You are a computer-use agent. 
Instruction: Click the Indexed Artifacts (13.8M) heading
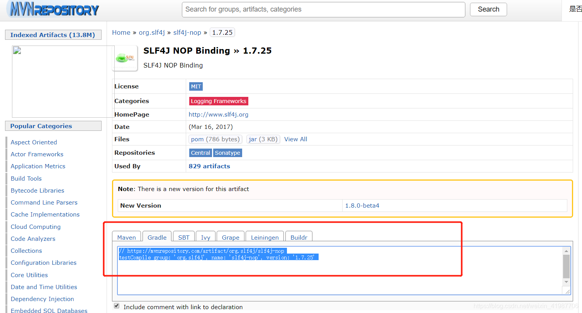tap(53, 35)
